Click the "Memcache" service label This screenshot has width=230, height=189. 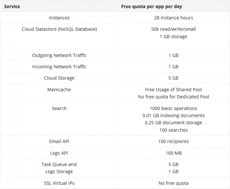point(59,89)
